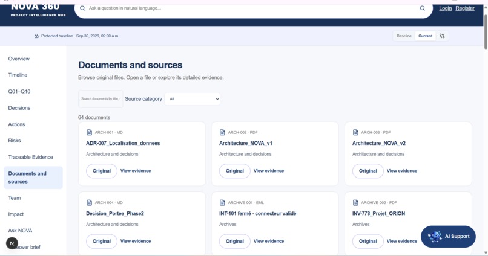
Task: Open Traceable Evidence section
Action: 30,157
